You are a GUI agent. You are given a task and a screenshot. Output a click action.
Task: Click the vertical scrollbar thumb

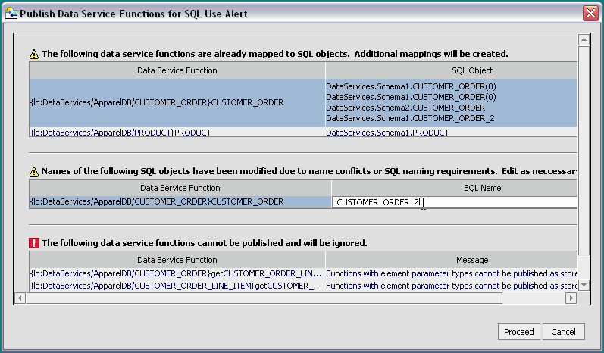pos(584,151)
